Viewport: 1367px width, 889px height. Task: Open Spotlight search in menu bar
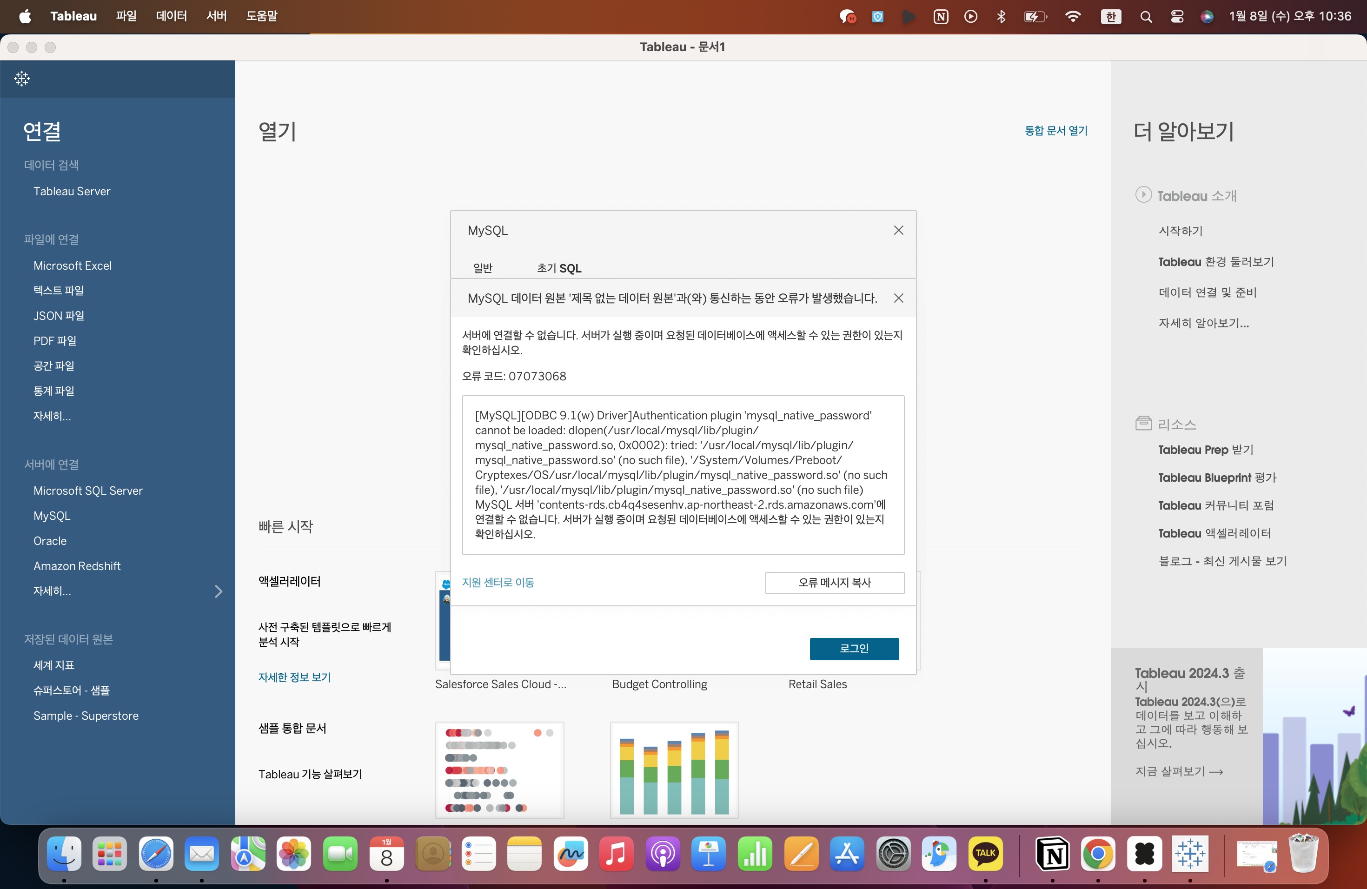[x=1146, y=17]
